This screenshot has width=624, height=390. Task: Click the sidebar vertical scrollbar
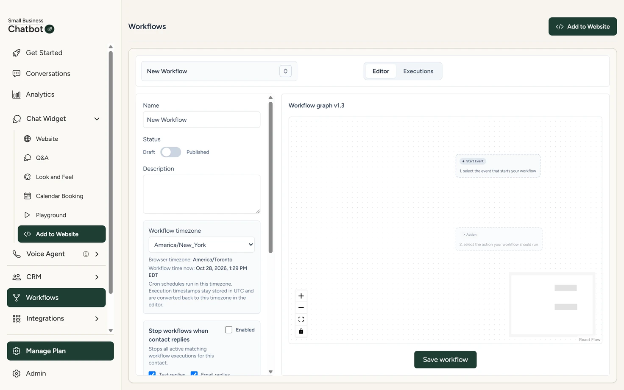pos(111,172)
